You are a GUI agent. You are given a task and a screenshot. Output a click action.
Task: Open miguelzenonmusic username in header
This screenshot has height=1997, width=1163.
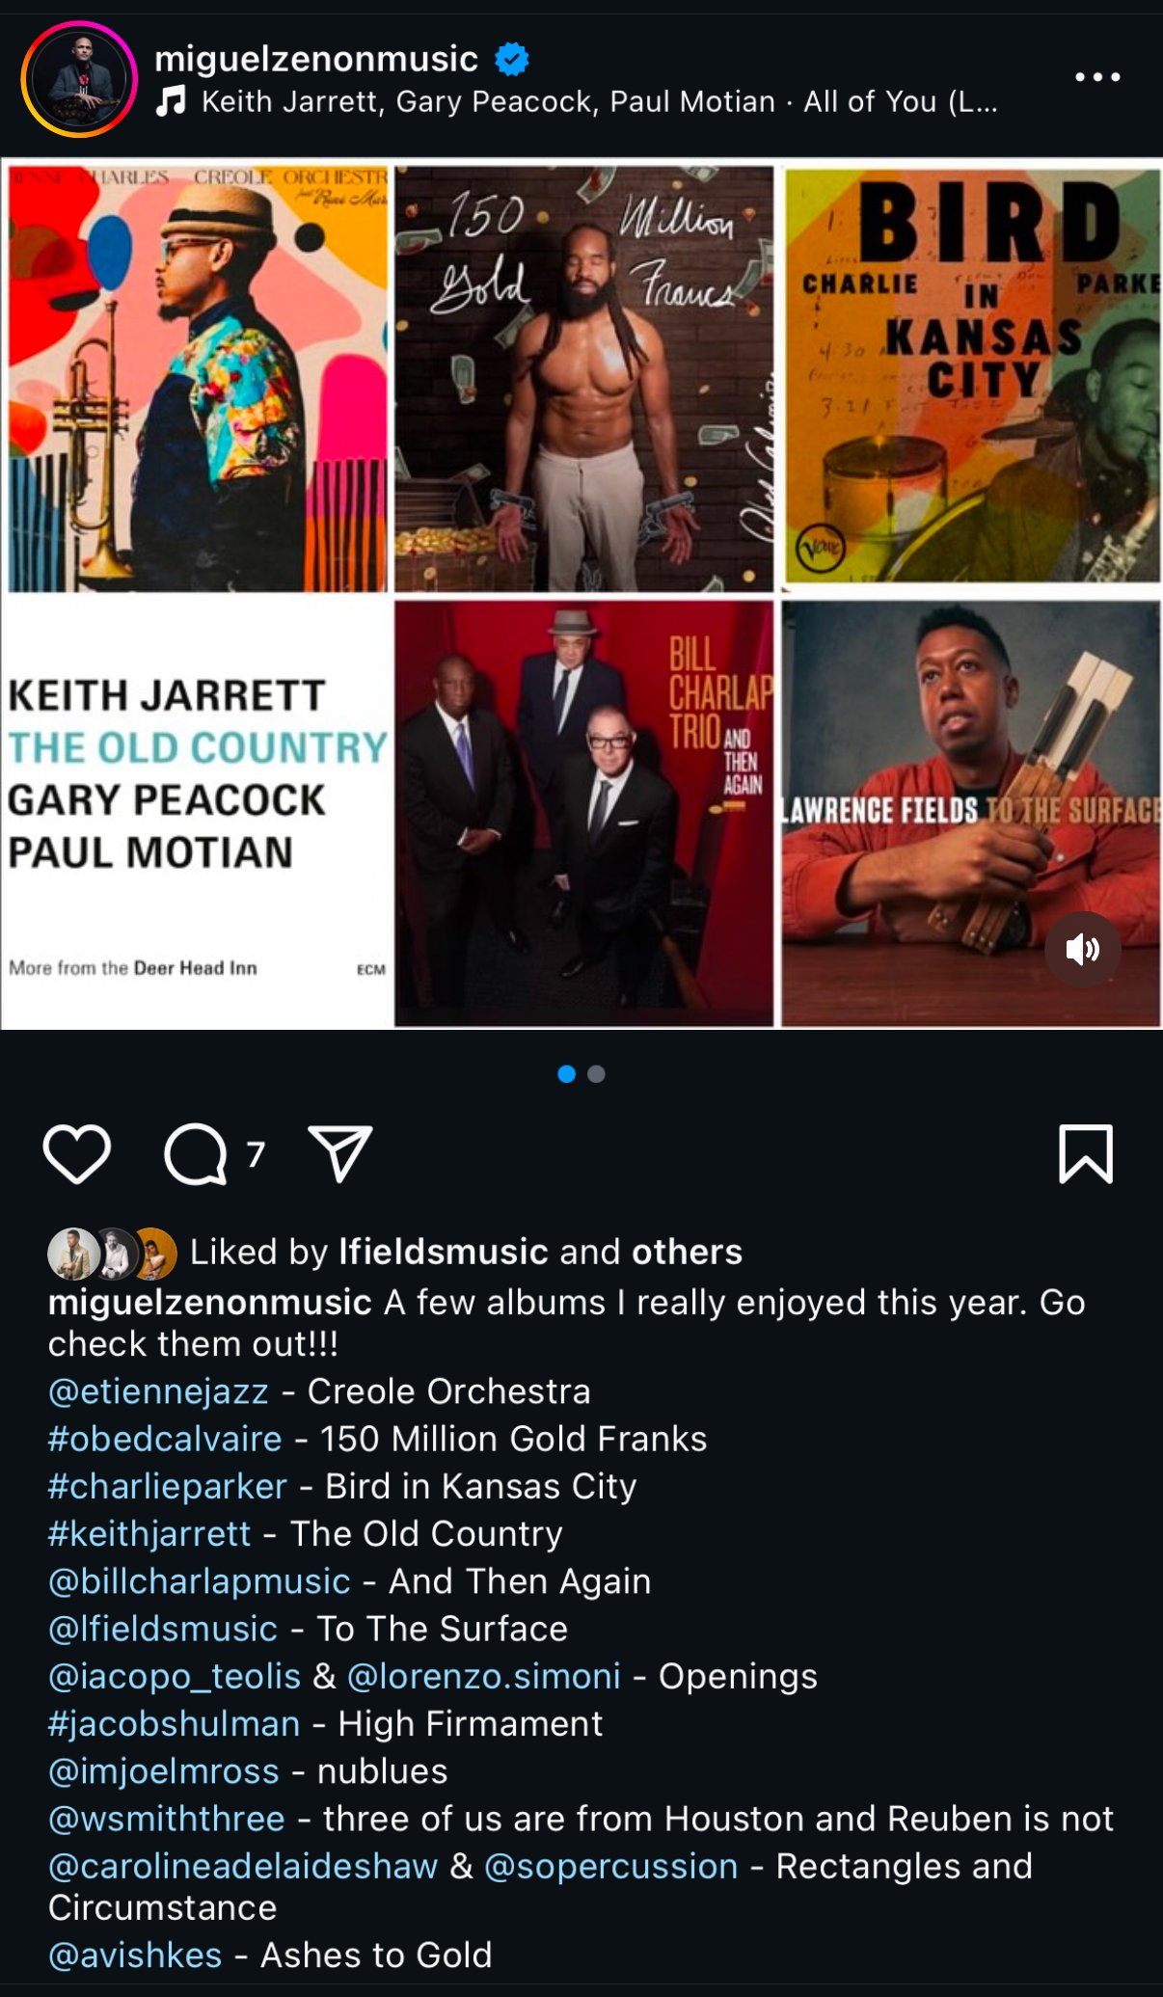tap(316, 59)
